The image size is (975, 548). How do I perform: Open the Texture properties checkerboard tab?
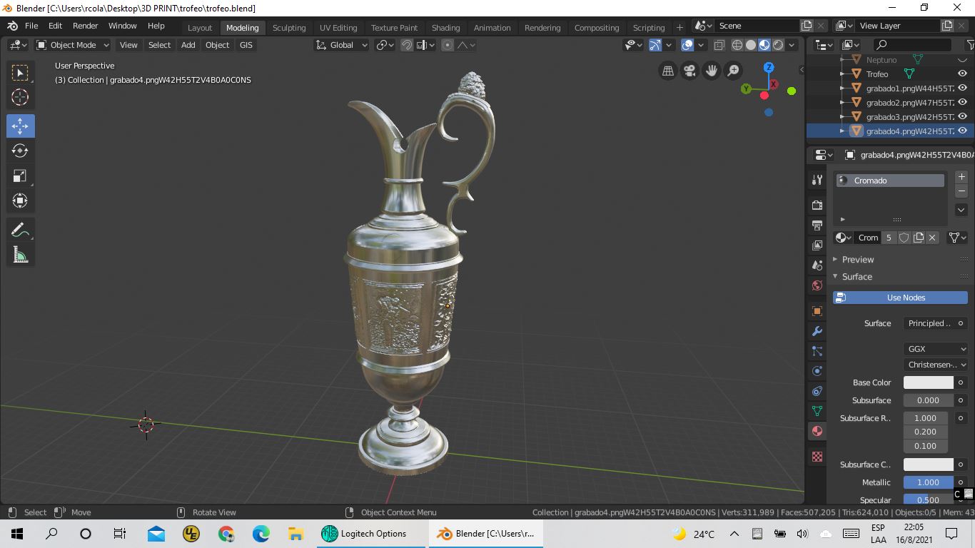817,457
